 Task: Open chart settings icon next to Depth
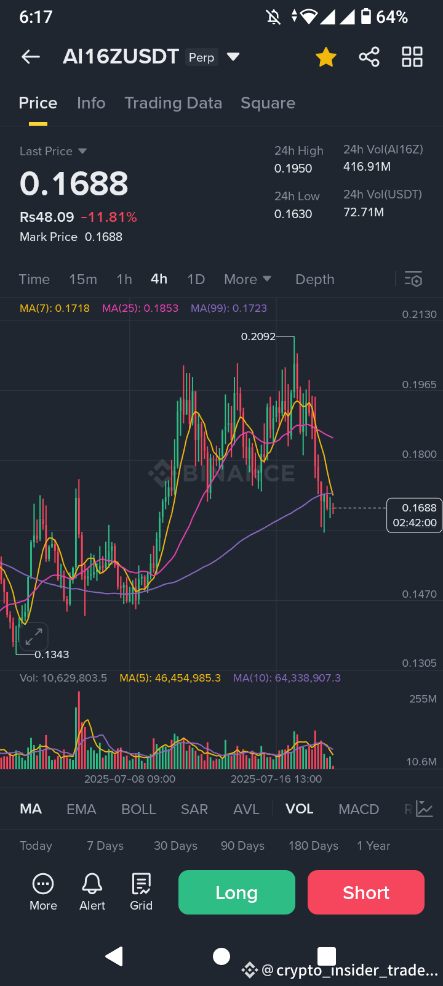pyautogui.click(x=413, y=279)
